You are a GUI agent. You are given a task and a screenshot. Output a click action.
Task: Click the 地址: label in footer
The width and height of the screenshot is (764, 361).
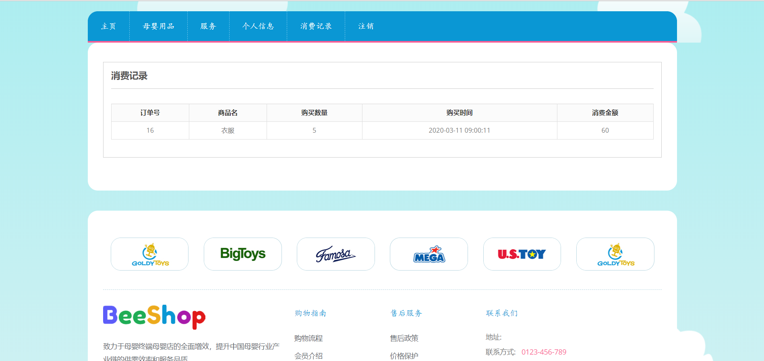(x=494, y=337)
